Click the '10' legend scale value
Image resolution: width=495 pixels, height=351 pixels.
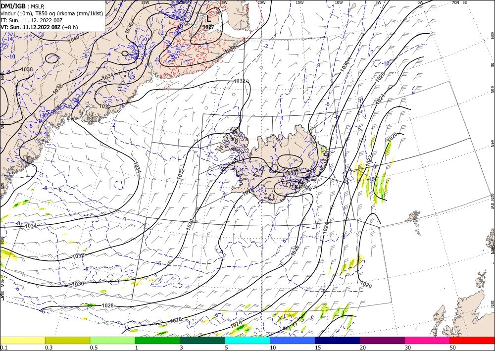pos(273,348)
